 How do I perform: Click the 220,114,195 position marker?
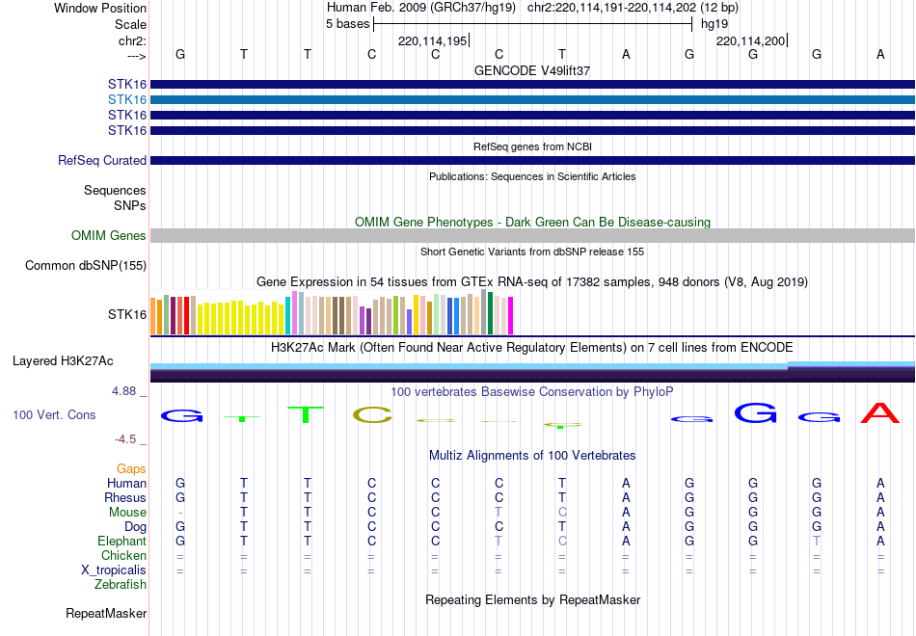point(433,40)
